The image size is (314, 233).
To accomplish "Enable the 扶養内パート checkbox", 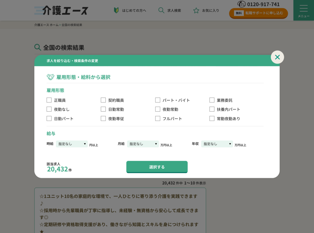I will point(212,109).
